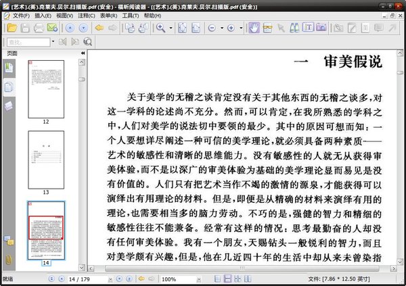Click the Print icon in toolbar
This screenshot has width=406, height=286.
point(39,28)
